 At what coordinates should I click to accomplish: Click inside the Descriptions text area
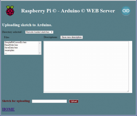tap(86, 67)
